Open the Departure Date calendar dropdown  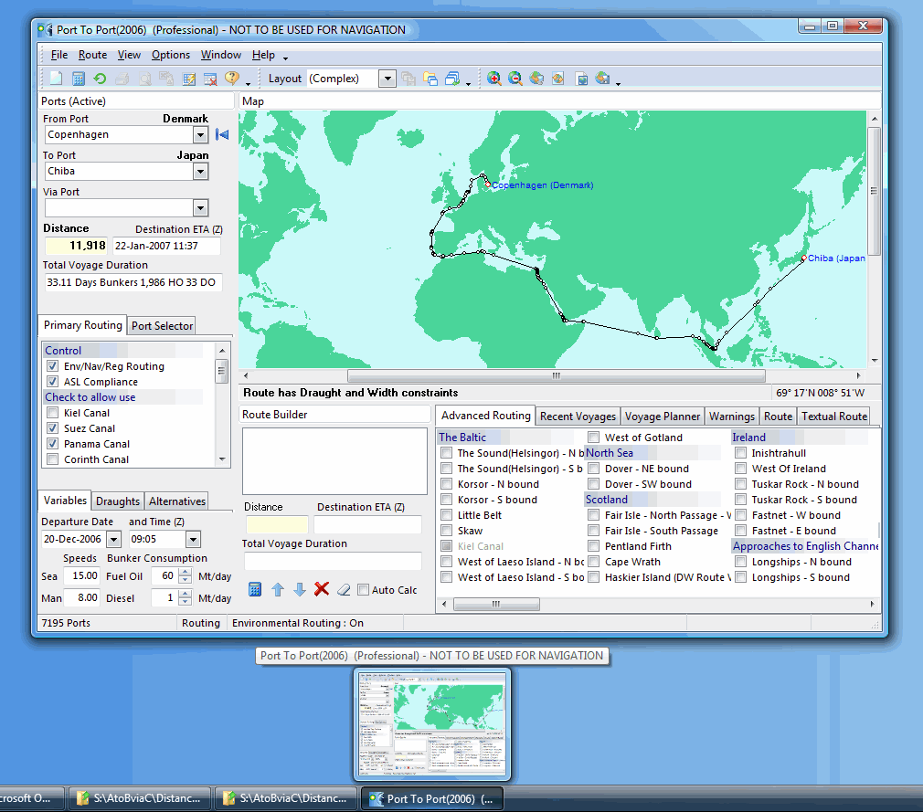point(113,539)
